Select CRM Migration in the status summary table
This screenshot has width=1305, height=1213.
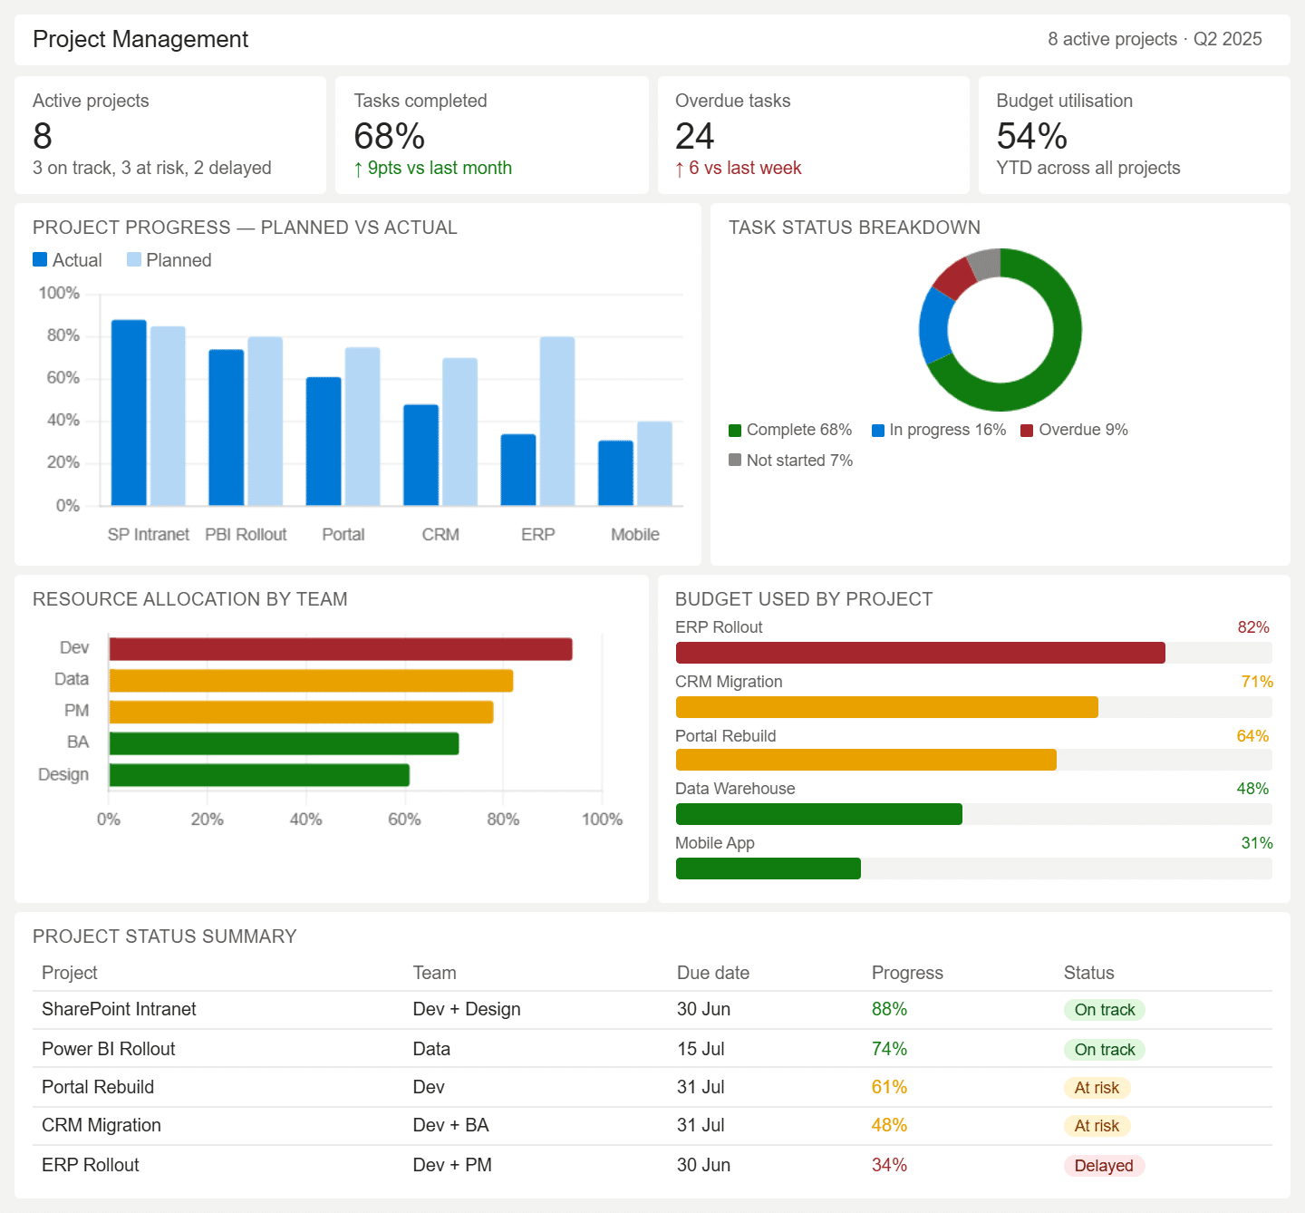click(101, 1125)
